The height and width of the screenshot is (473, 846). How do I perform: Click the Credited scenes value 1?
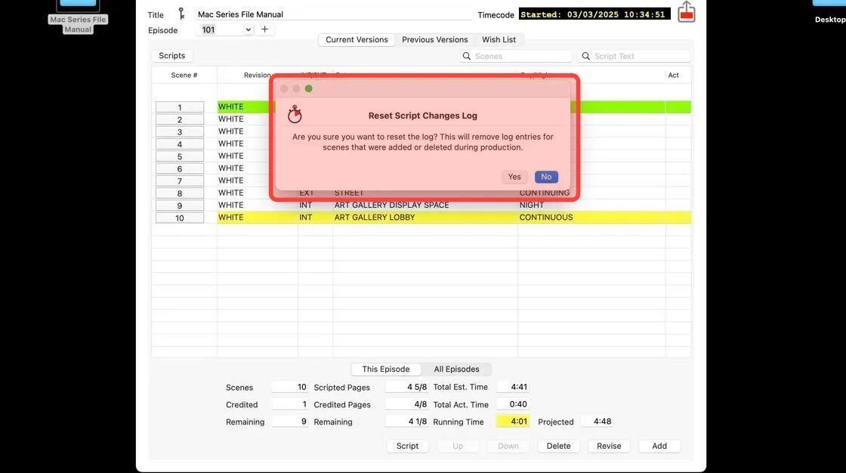tap(290, 404)
